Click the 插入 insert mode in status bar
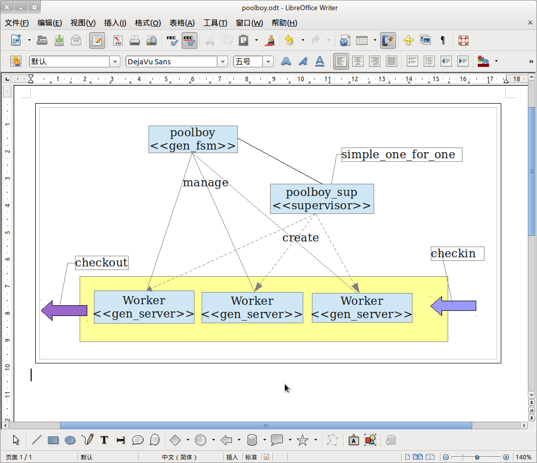The width and height of the screenshot is (537, 463). point(232,457)
